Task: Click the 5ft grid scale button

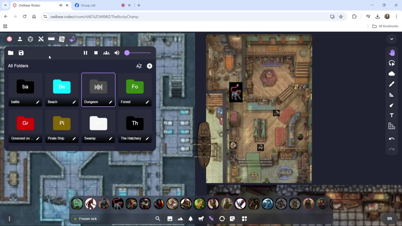Action: coord(389,219)
